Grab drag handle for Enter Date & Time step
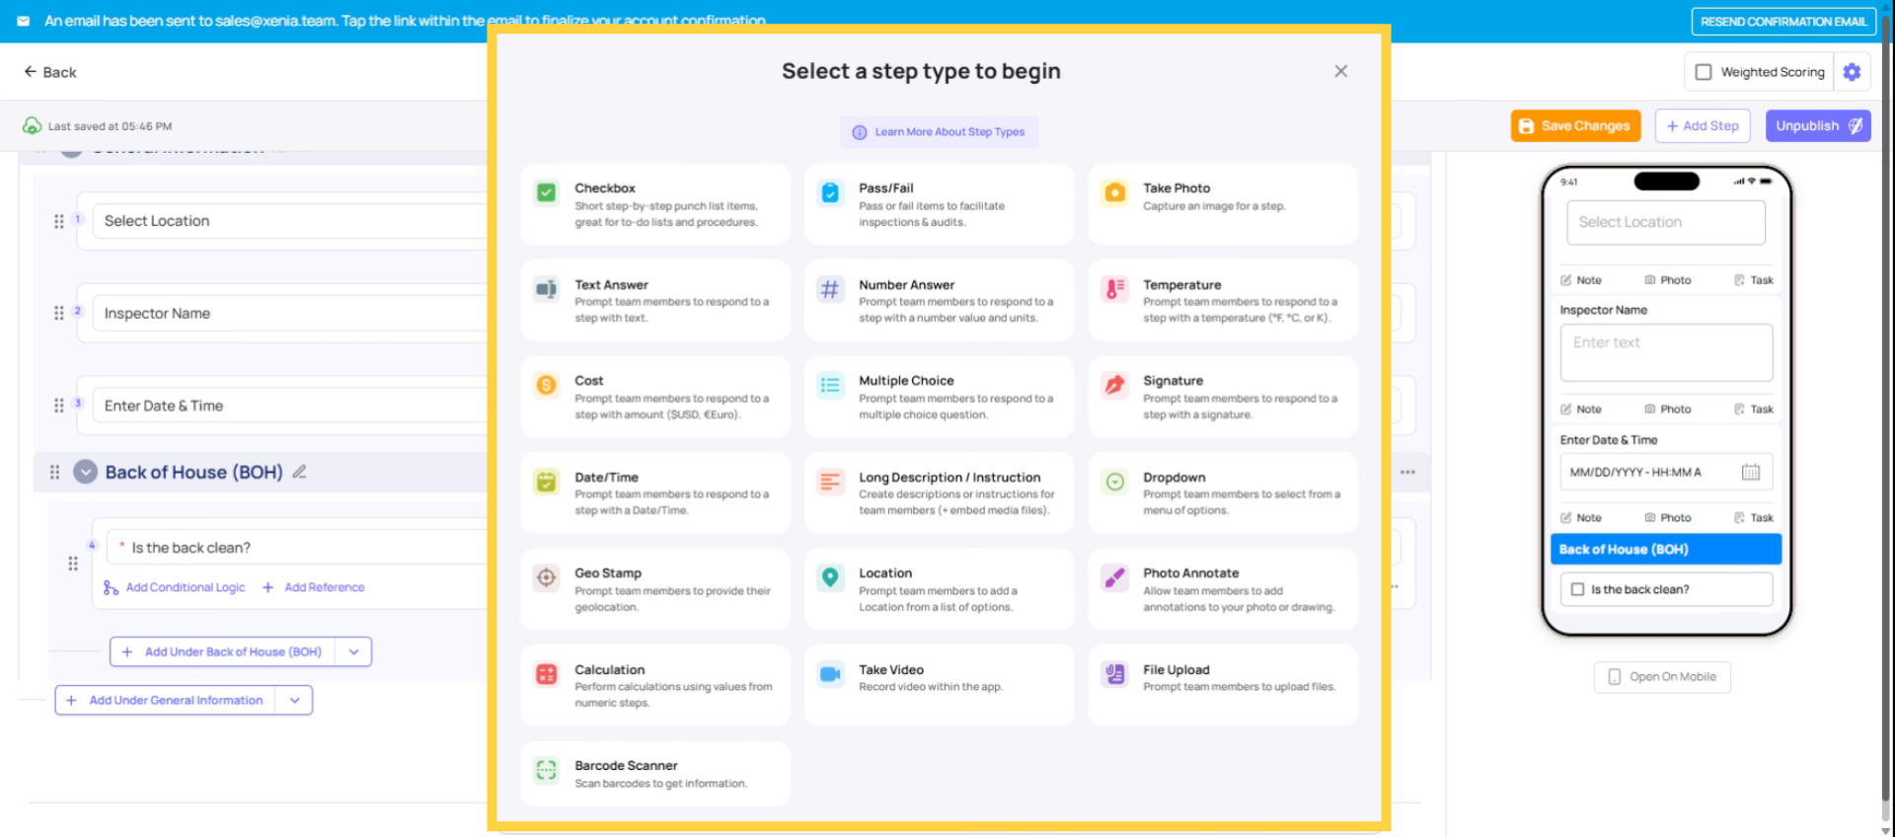The width and height of the screenshot is (1895, 837). pyautogui.click(x=59, y=406)
